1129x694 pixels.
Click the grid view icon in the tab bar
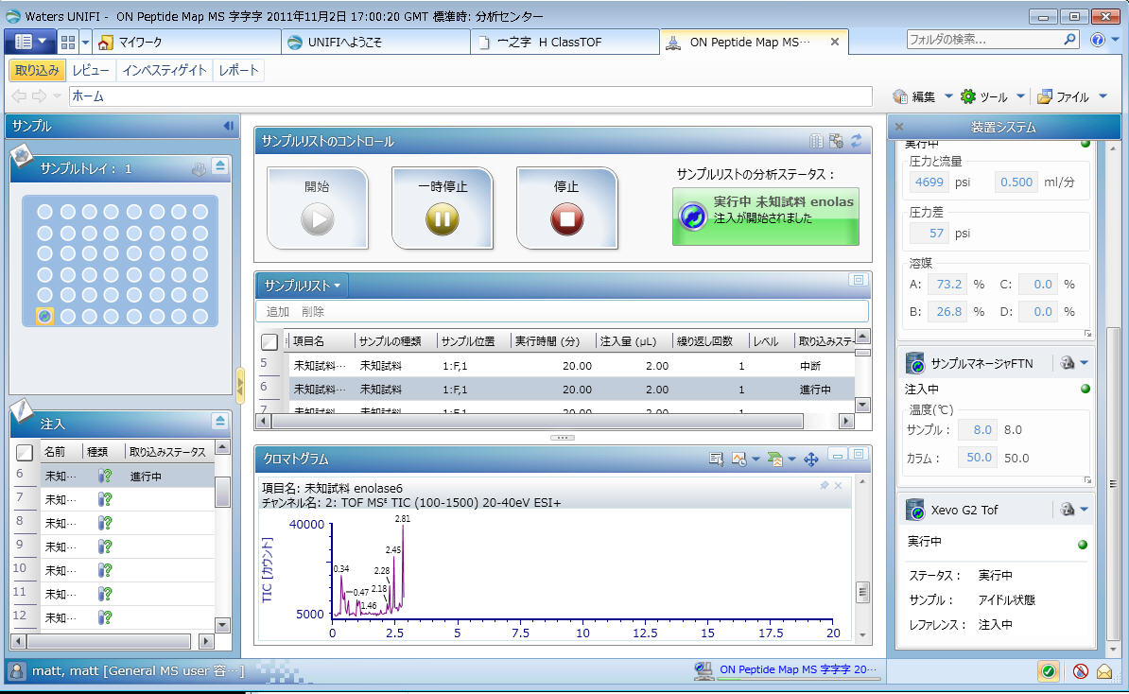(68, 43)
